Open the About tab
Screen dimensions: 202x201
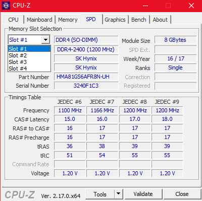(x=160, y=20)
